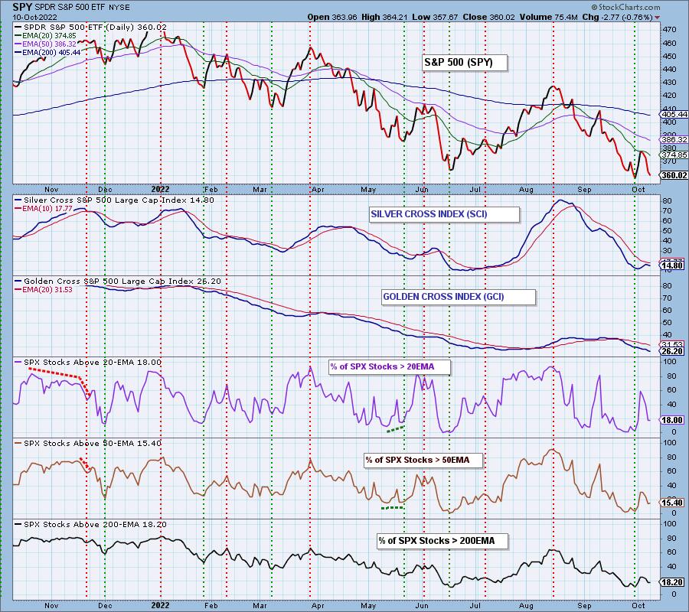Click the 'SPX Stocks Above 20-EMA 18.00' legend
The image size is (689, 612).
88,363
